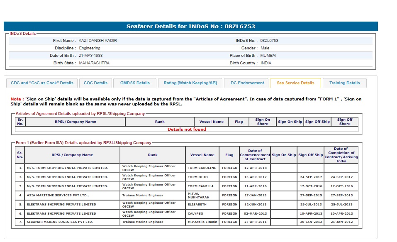The height and width of the screenshot is (242, 397).
Task: Select the TORM CAROLINE vessel cell
Action: tap(202, 168)
